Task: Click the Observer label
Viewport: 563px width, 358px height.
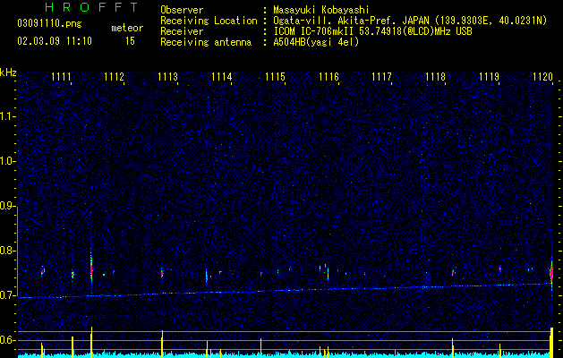Action: 182,10
